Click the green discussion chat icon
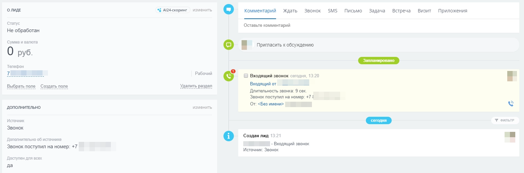This screenshot has height=173, width=524. tap(228, 45)
